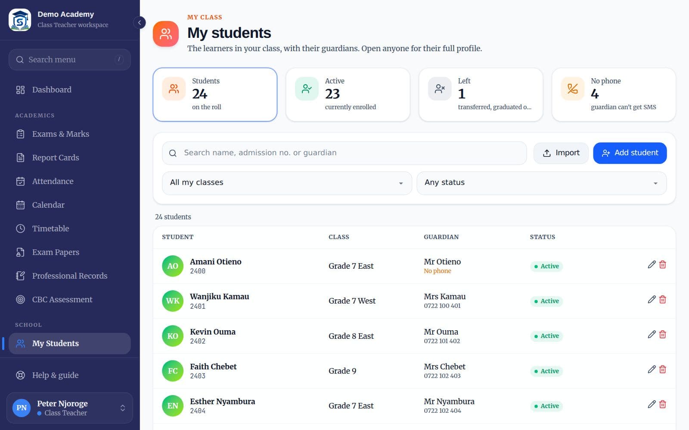Click the Add student button
The height and width of the screenshot is (430, 689).
(630, 153)
